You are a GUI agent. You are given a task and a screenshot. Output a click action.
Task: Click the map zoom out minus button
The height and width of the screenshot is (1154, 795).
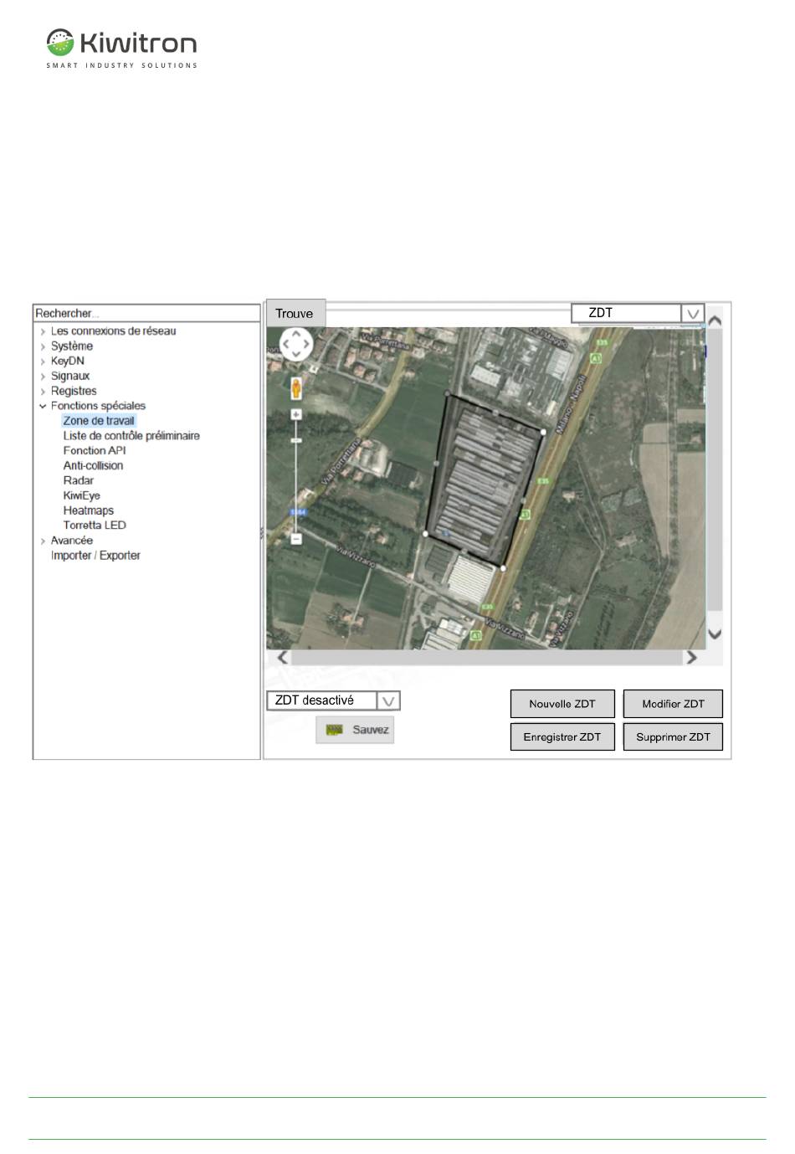click(x=295, y=539)
